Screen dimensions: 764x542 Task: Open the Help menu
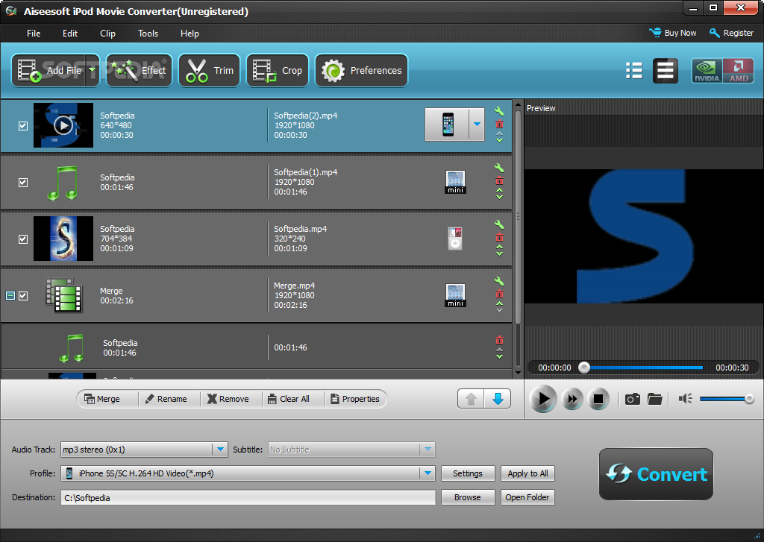coord(190,33)
